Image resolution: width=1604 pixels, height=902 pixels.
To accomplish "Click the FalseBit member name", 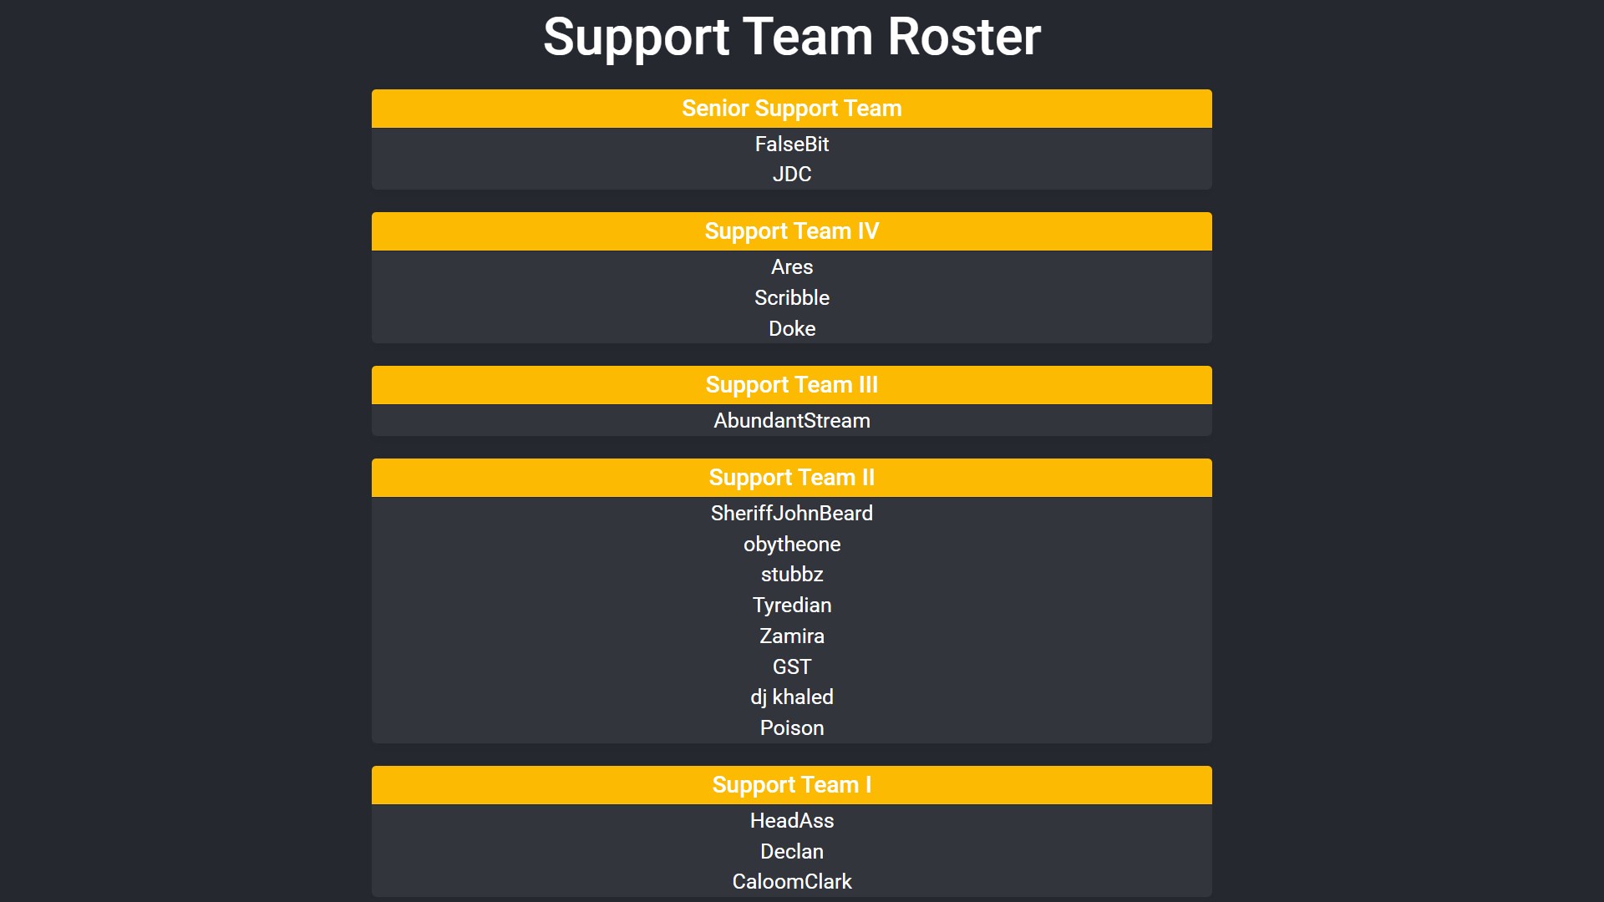I will tap(791, 144).
